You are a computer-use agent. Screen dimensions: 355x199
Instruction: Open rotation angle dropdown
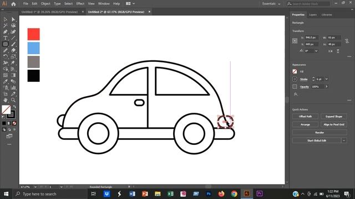316,51
